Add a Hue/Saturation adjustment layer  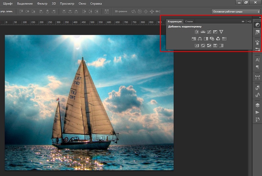(194, 39)
